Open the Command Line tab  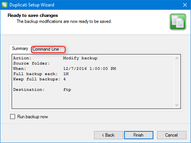pos(46,49)
